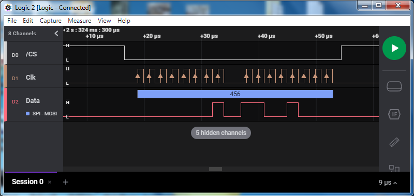Start capture with the green play button
This screenshot has width=414, height=196.
[x=394, y=48]
